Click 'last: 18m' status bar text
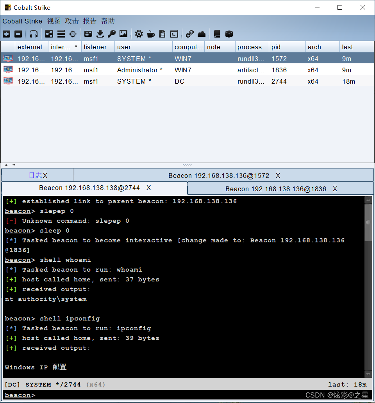This screenshot has width=375, height=403. [347, 385]
